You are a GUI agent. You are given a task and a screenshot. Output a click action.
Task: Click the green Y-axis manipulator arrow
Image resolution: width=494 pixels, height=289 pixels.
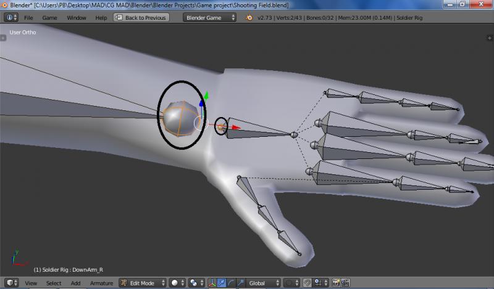point(206,96)
